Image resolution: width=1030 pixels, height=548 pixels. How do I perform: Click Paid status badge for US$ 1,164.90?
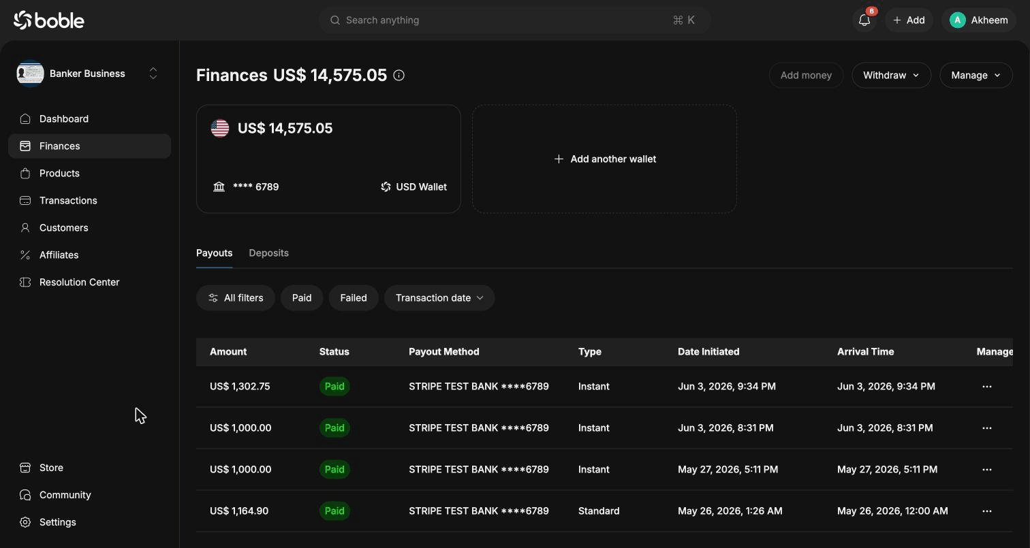click(x=334, y=511)
